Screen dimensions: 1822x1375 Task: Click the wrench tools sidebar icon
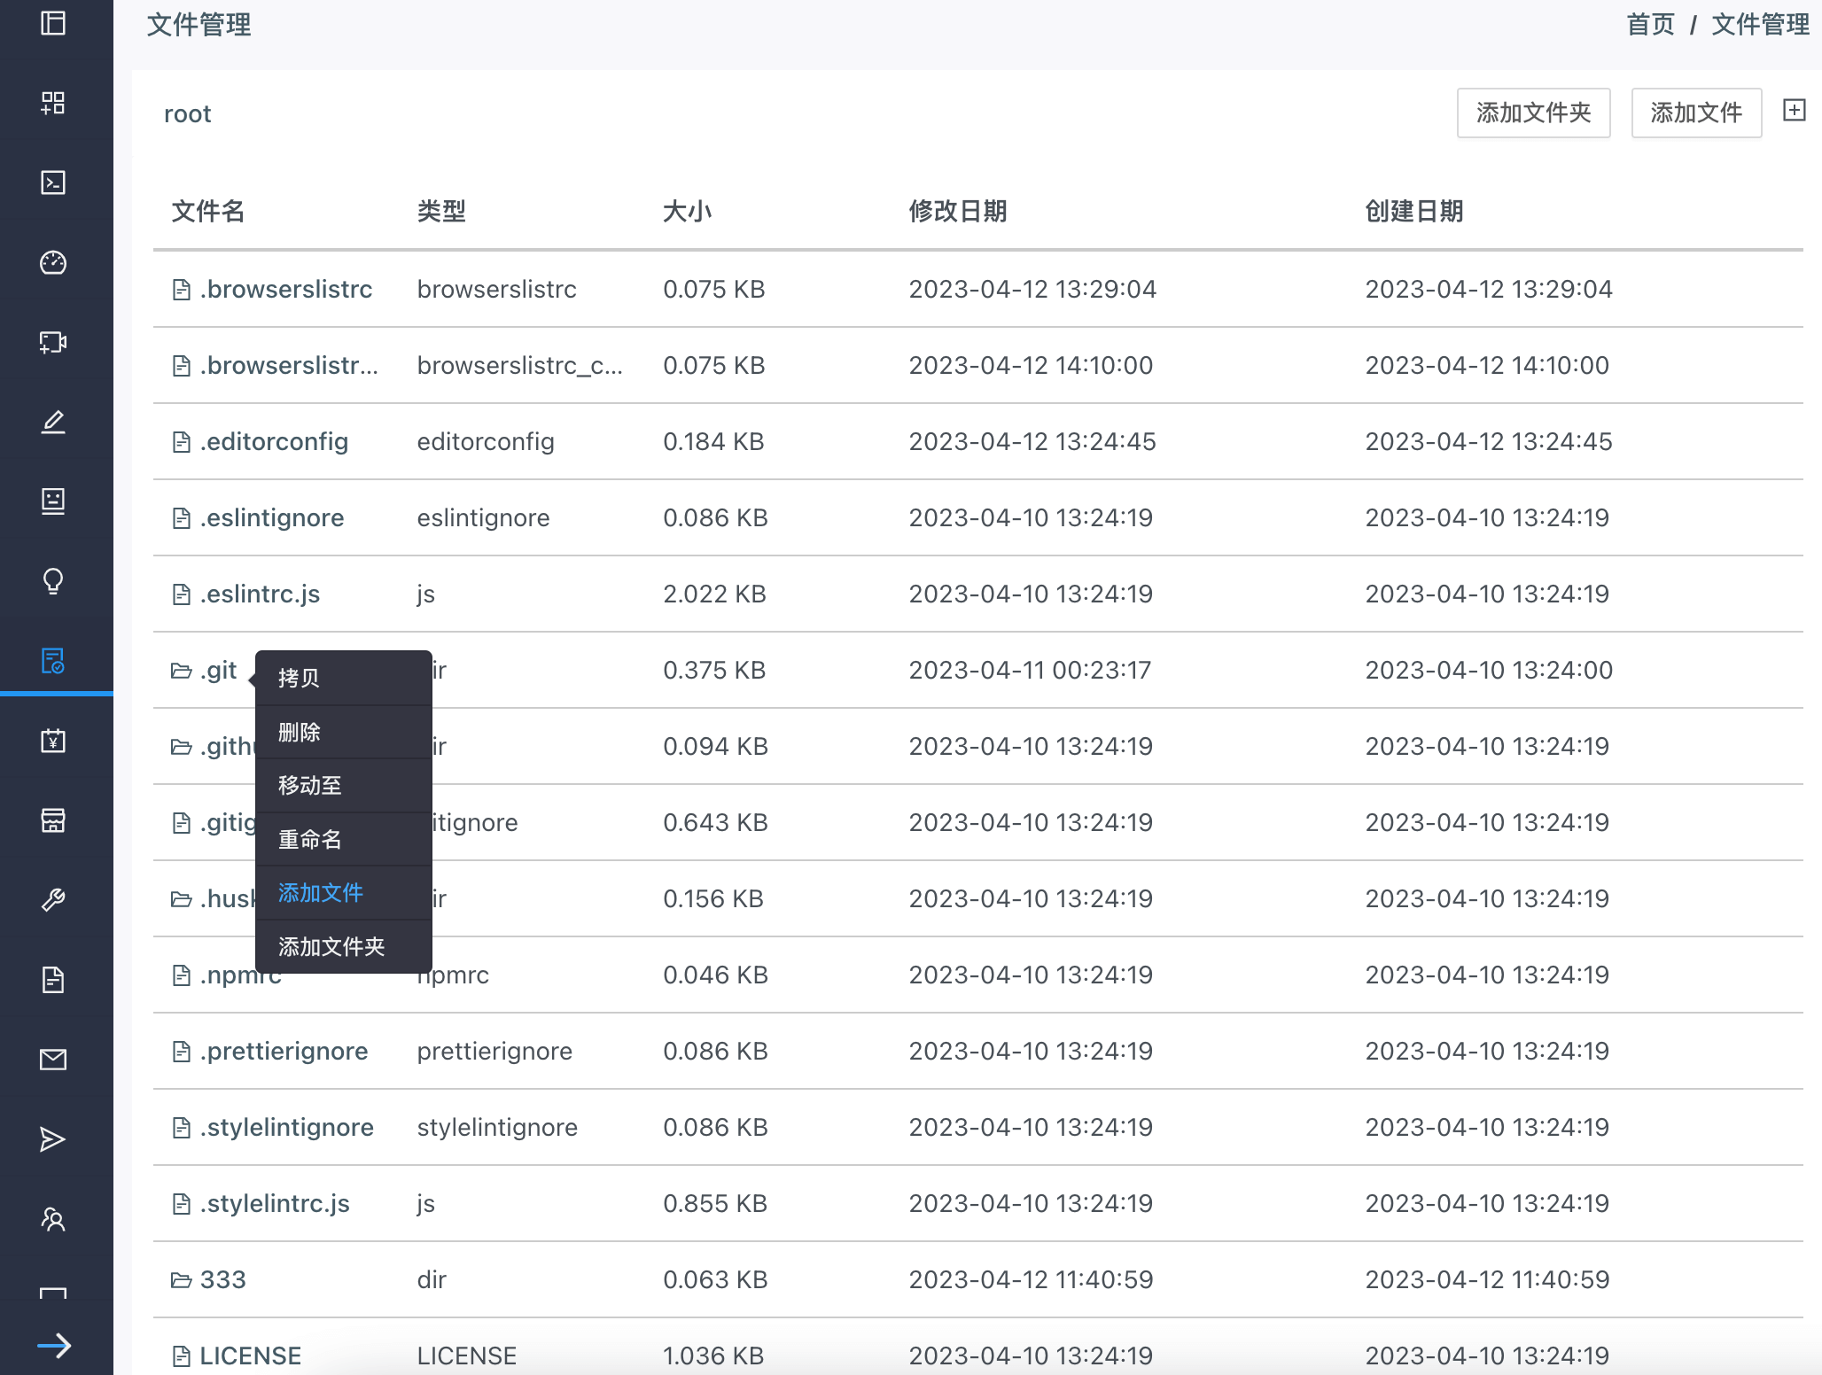point(53,900)
